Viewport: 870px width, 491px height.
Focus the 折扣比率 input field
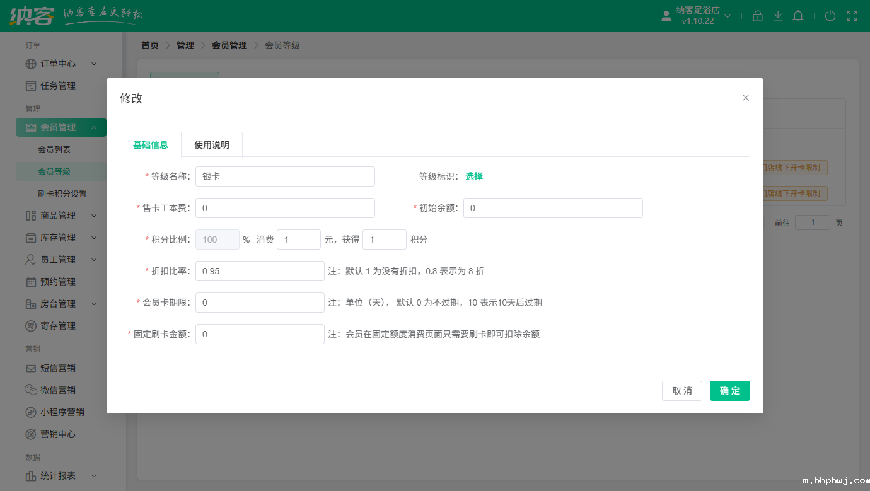[260, 271]
